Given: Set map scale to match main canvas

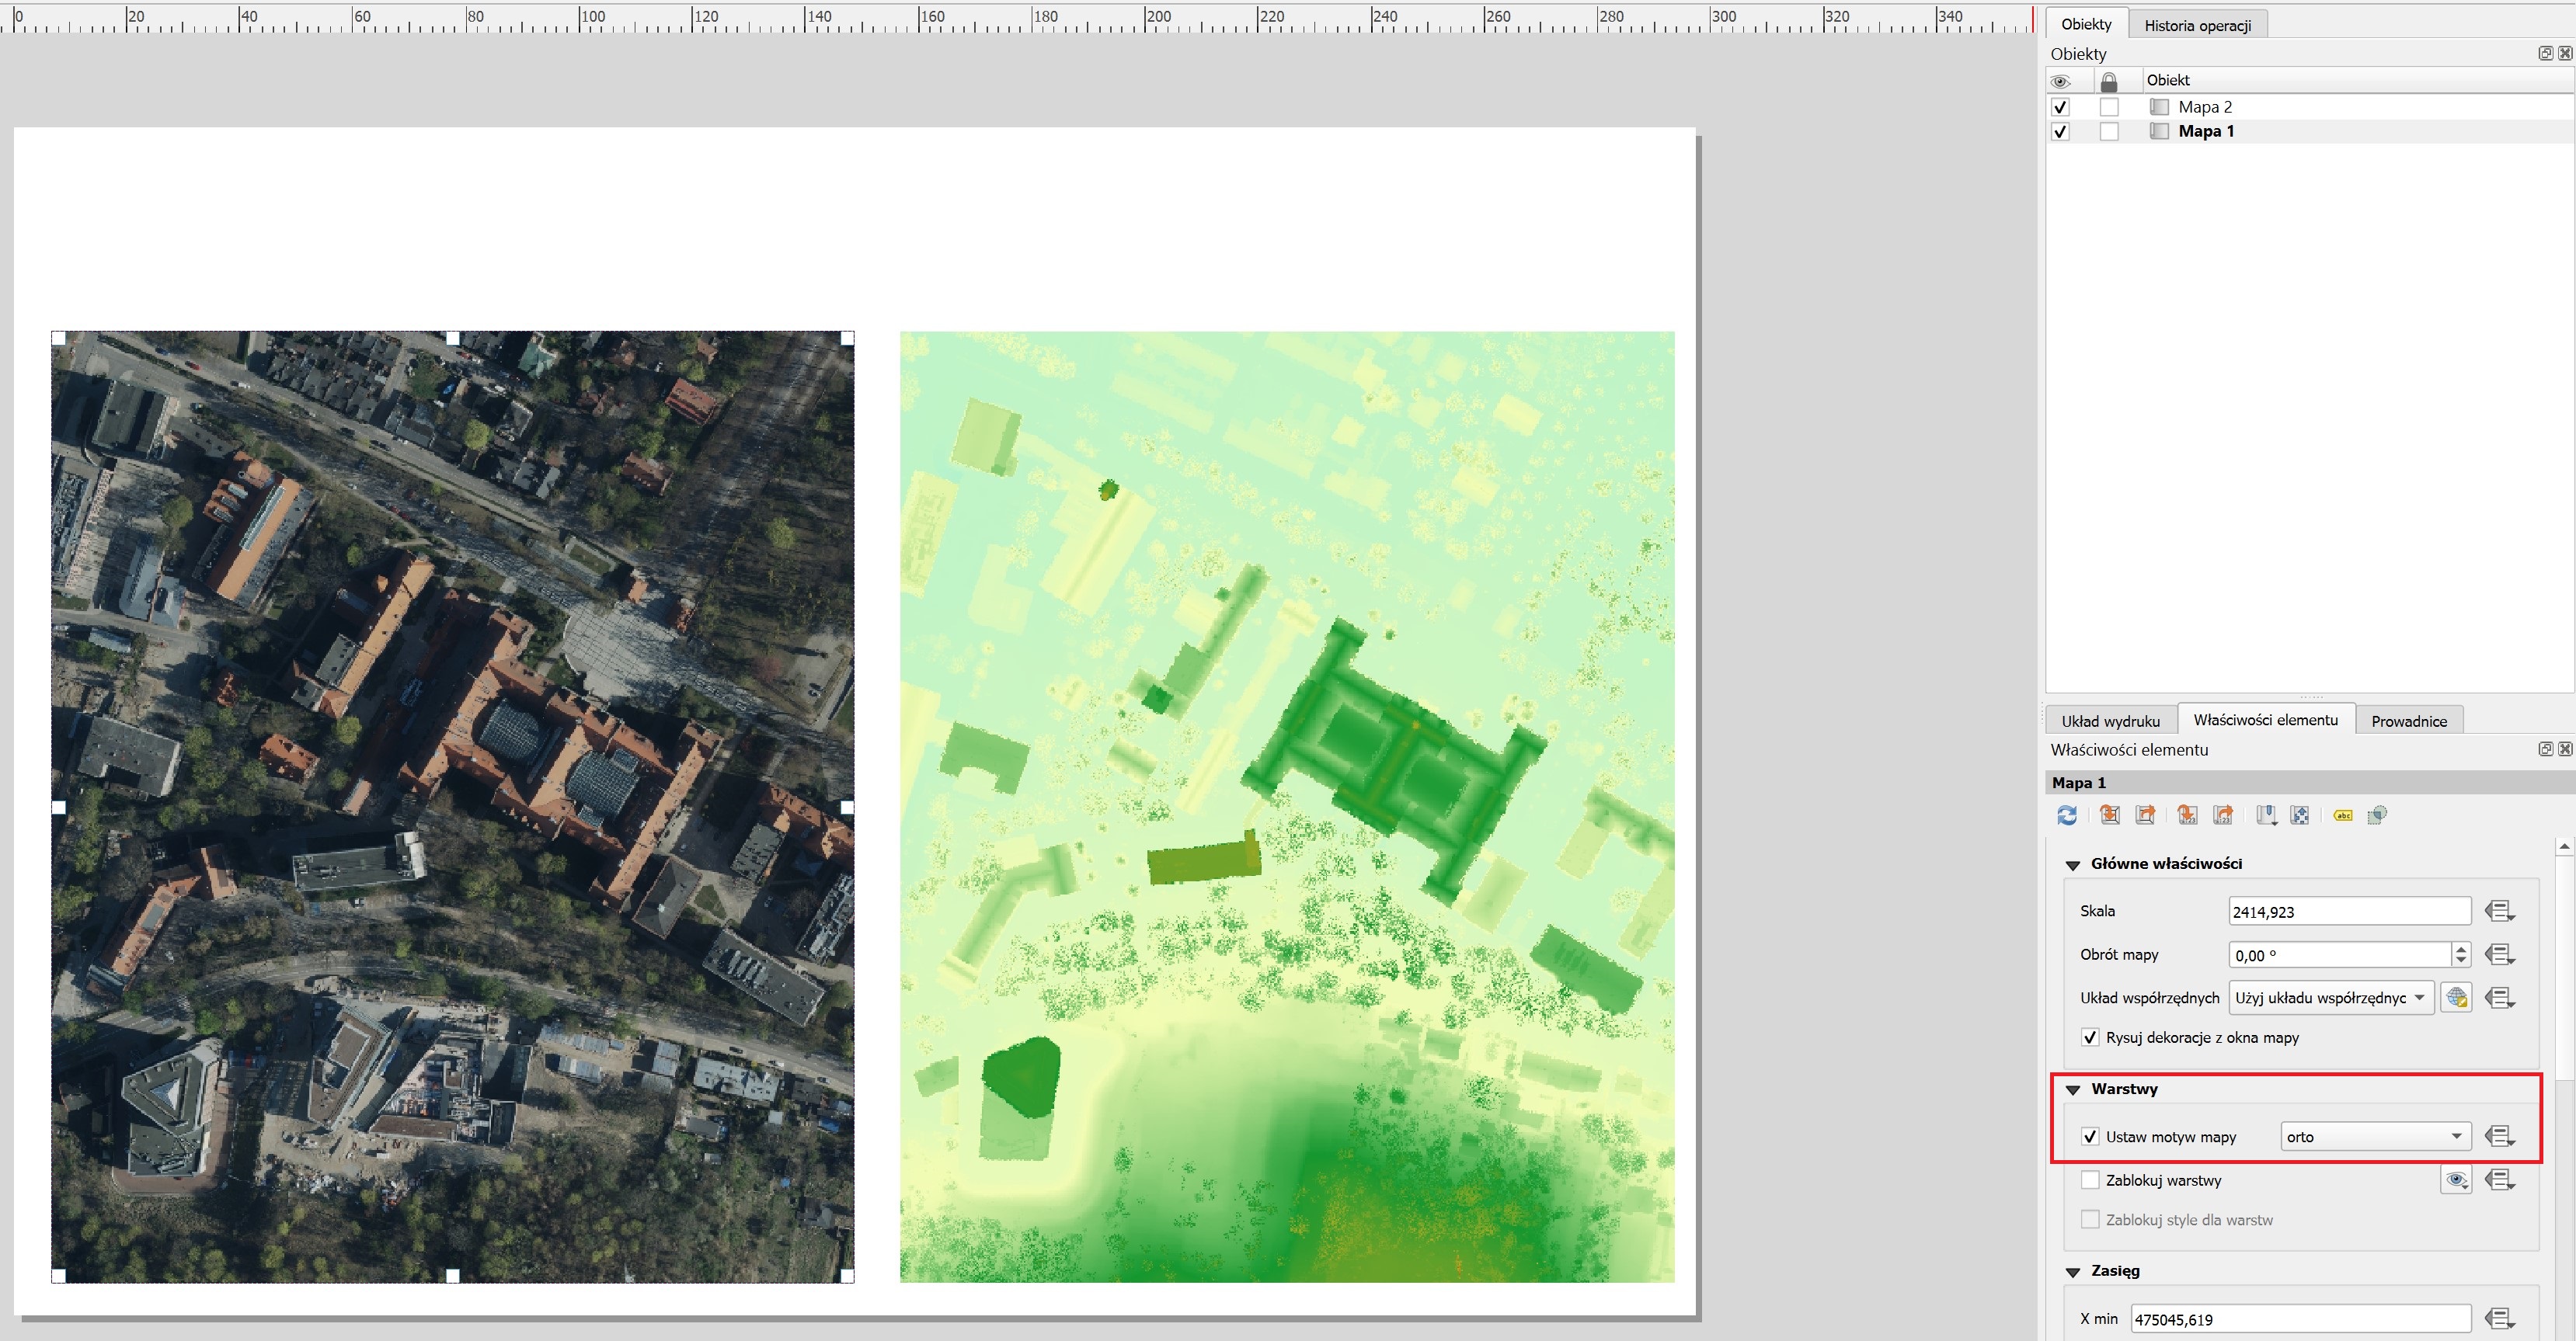Looking at the screenshot, I should [x=2188, y=815].
